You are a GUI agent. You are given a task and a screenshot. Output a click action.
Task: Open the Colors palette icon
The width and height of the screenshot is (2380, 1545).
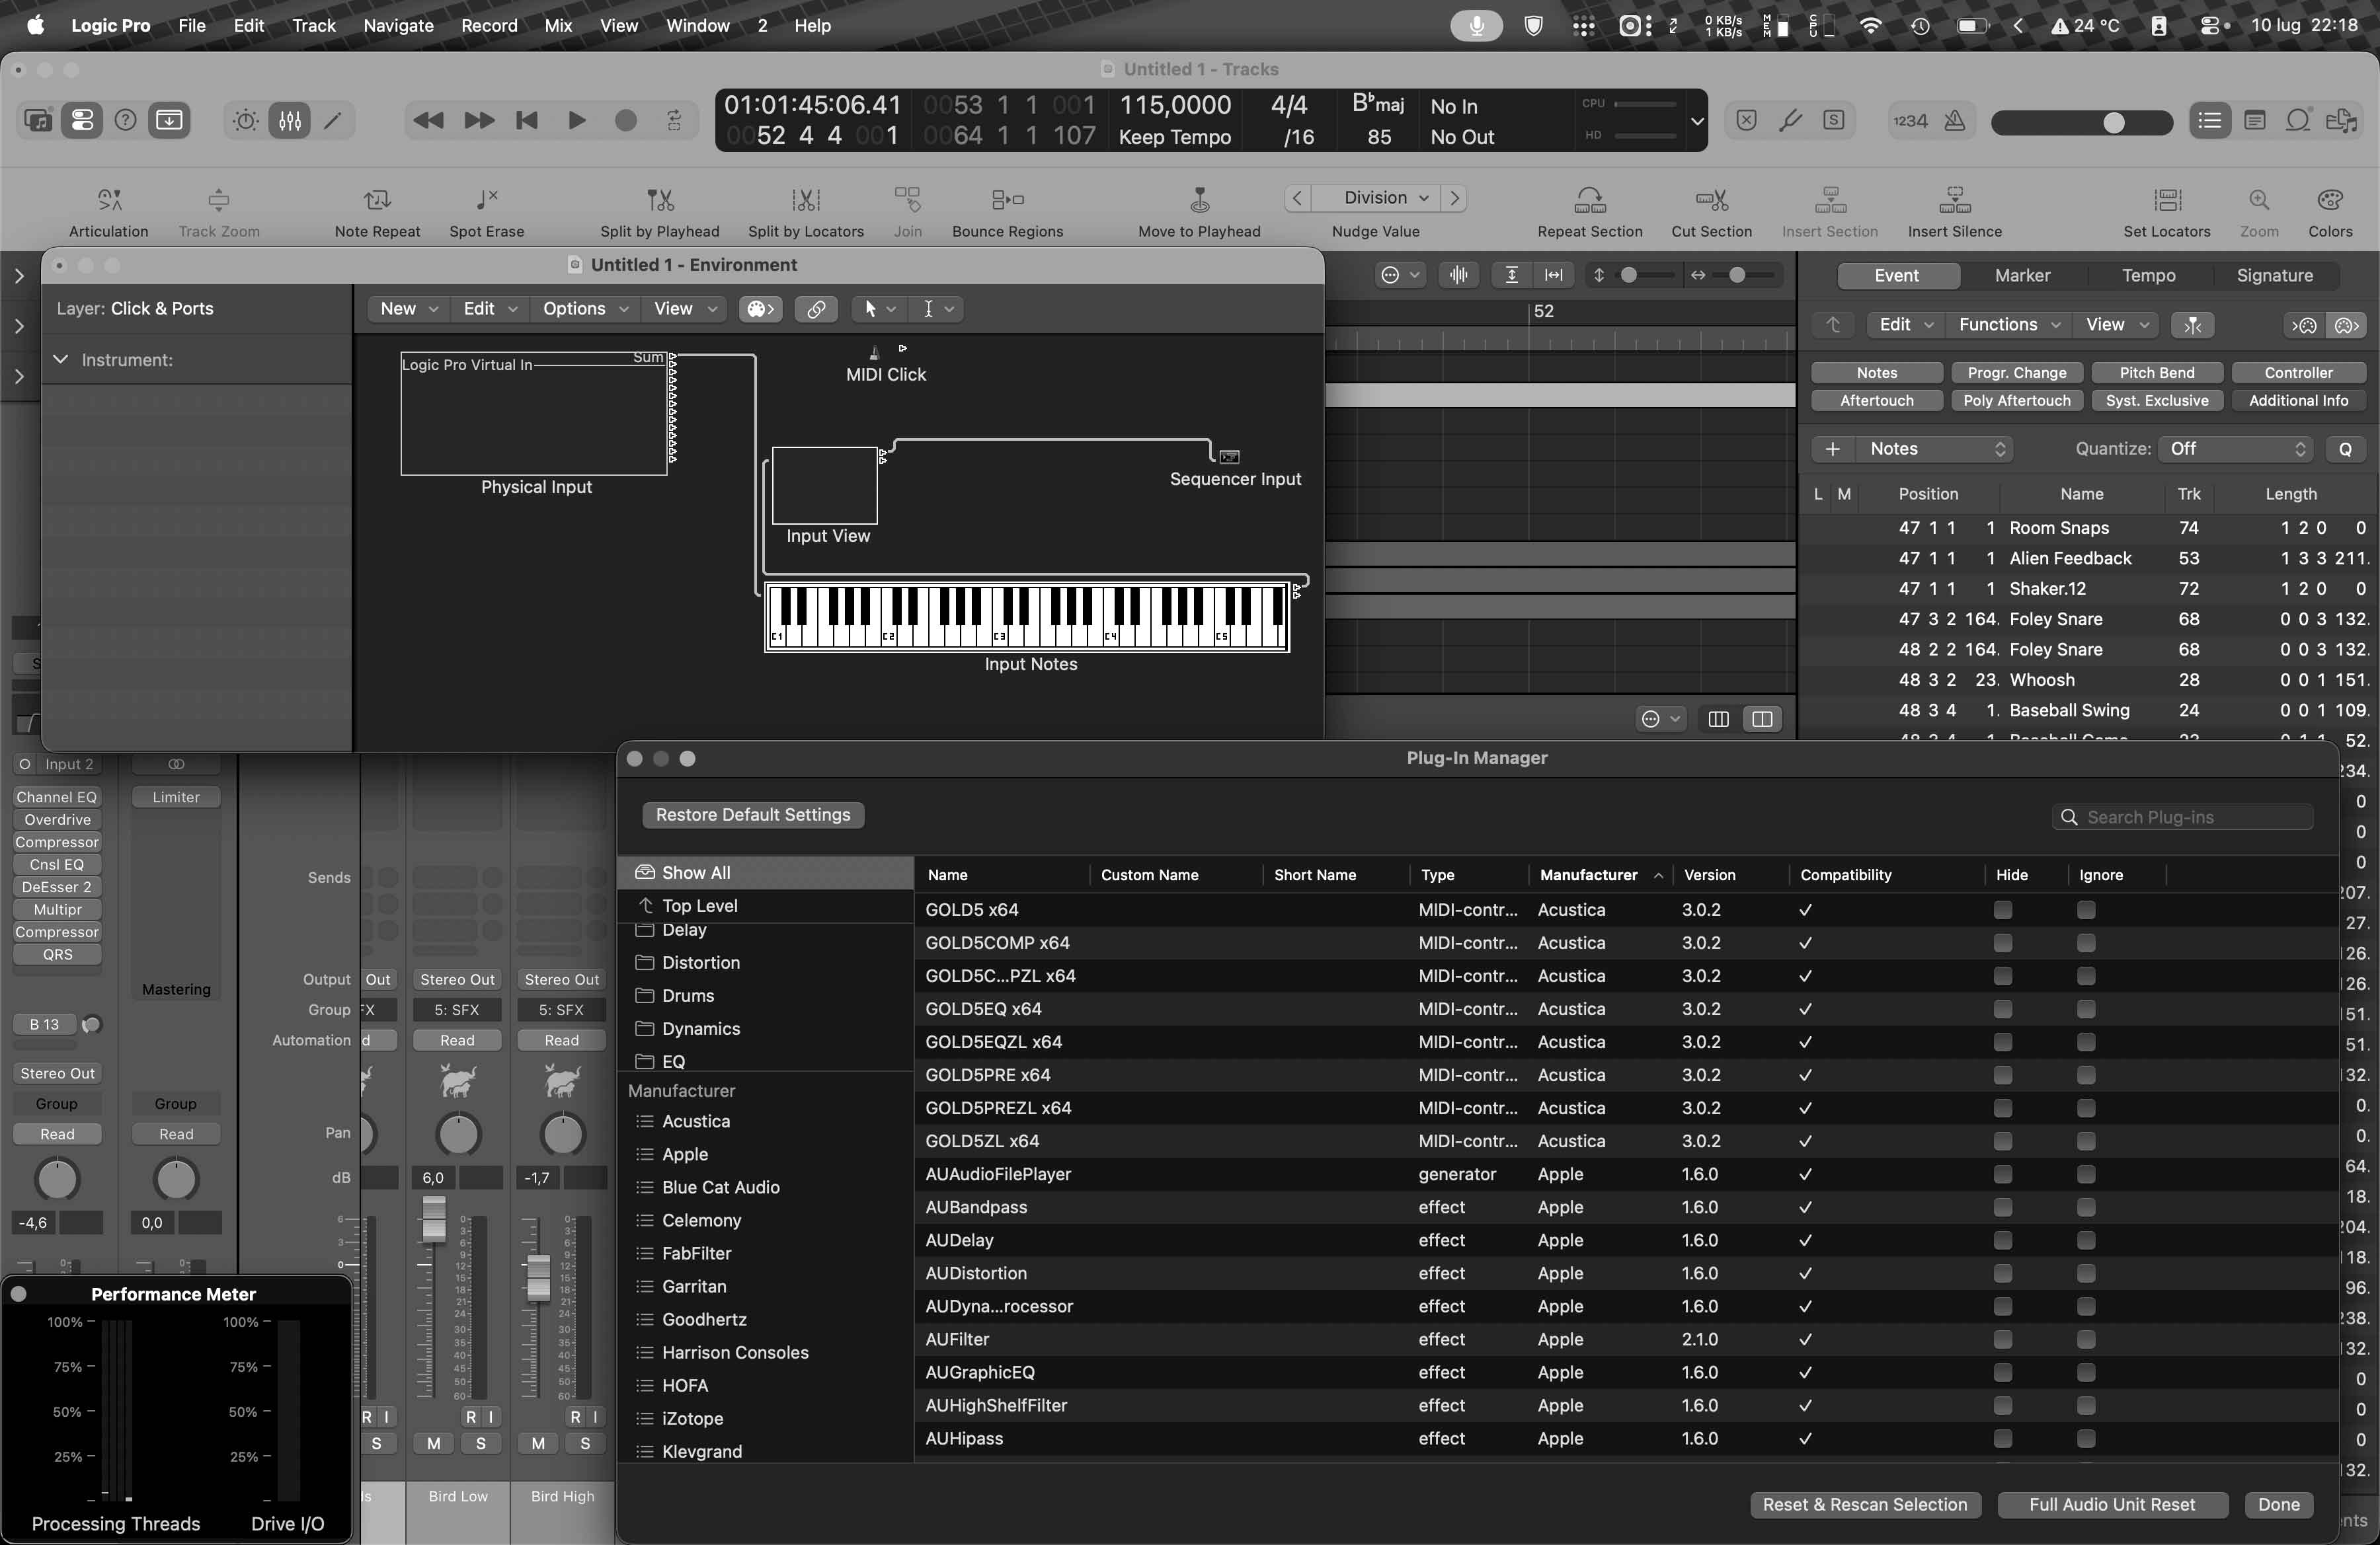2330,200
